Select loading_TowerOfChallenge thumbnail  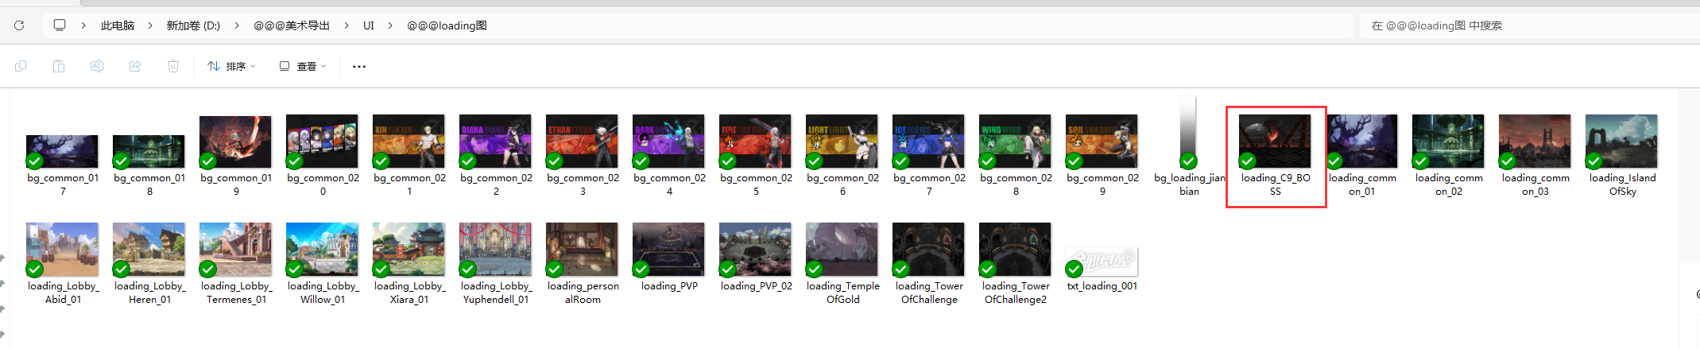click(928, 250)
